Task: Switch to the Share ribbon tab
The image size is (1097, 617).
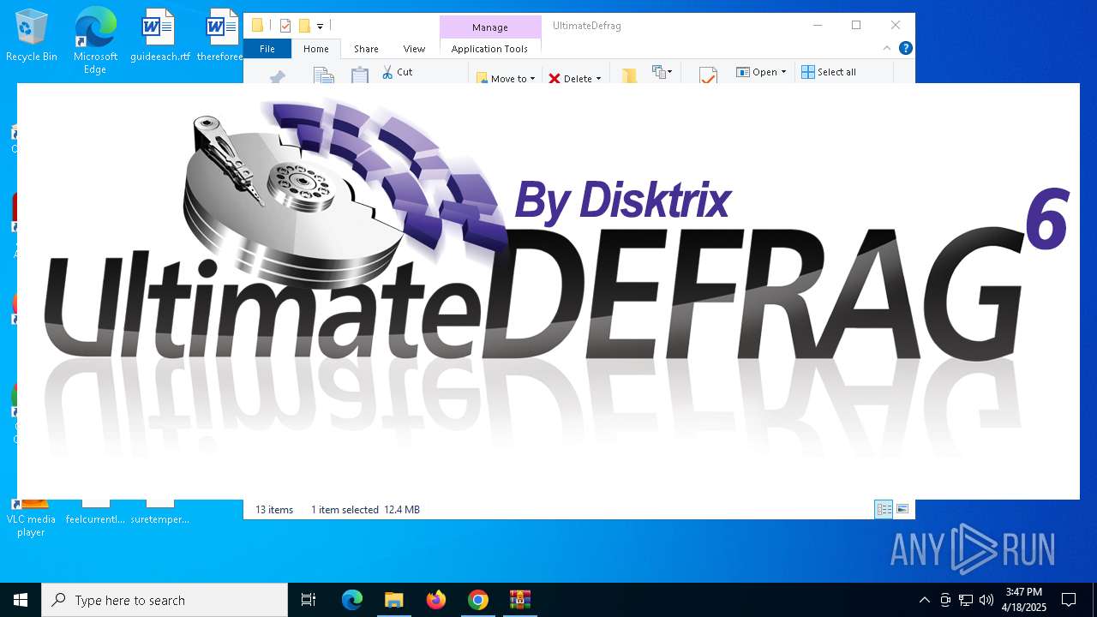Action: pos(366,49)
